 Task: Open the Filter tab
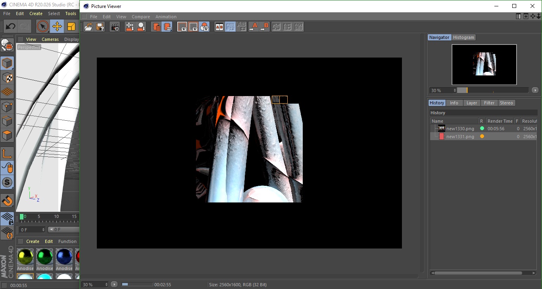click(x=489, y=103)
